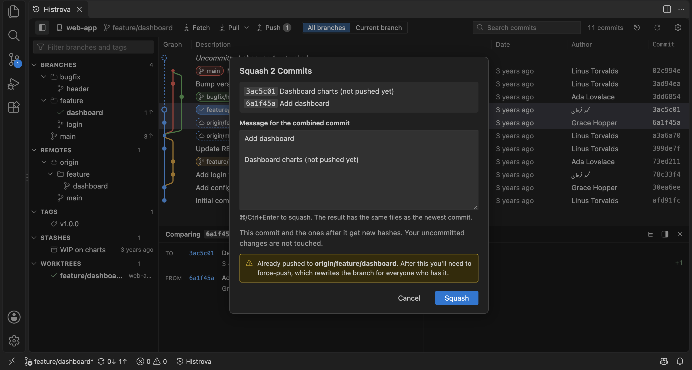Click the feature/dashboard branch selector in toolbar
The height and width of the screenshot is (370, 692).
click(x=138, y=28)
